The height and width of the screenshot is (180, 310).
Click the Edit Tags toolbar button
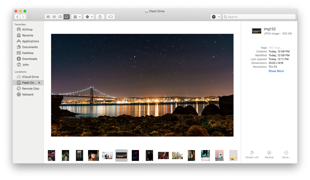click(x=110, y=17)
